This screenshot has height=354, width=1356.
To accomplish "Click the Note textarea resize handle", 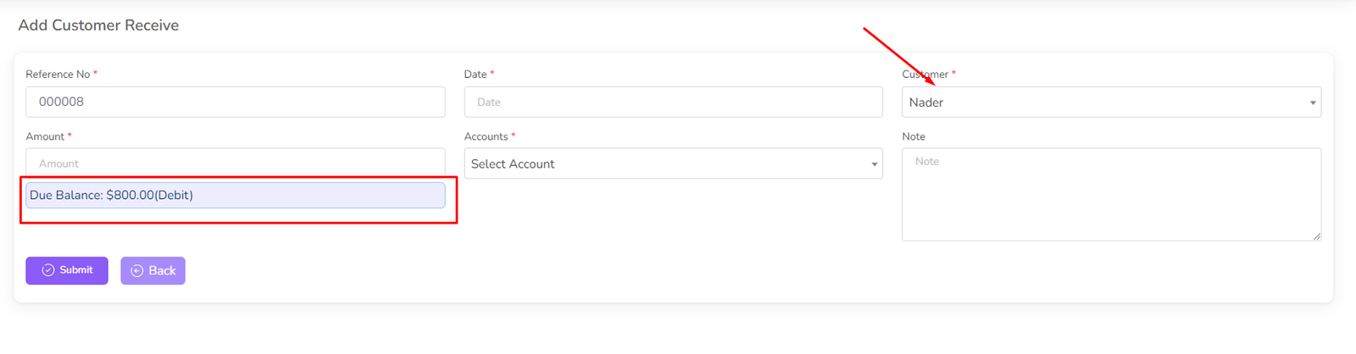I will pos(1316,236).
